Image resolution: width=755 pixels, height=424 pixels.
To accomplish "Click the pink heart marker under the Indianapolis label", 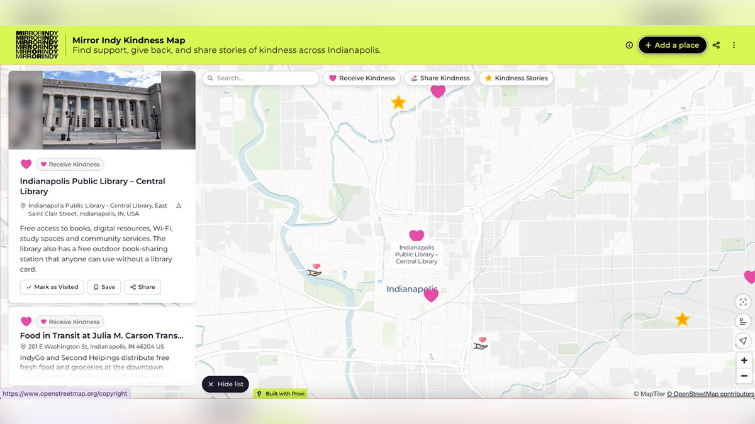I will tap(431, 295).
